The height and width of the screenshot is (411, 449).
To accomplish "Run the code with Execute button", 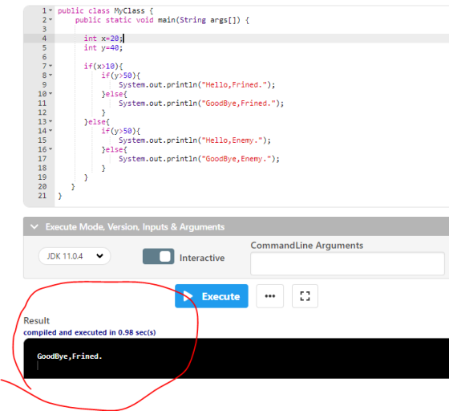I will pyautogui.click(x=212, y=296).
